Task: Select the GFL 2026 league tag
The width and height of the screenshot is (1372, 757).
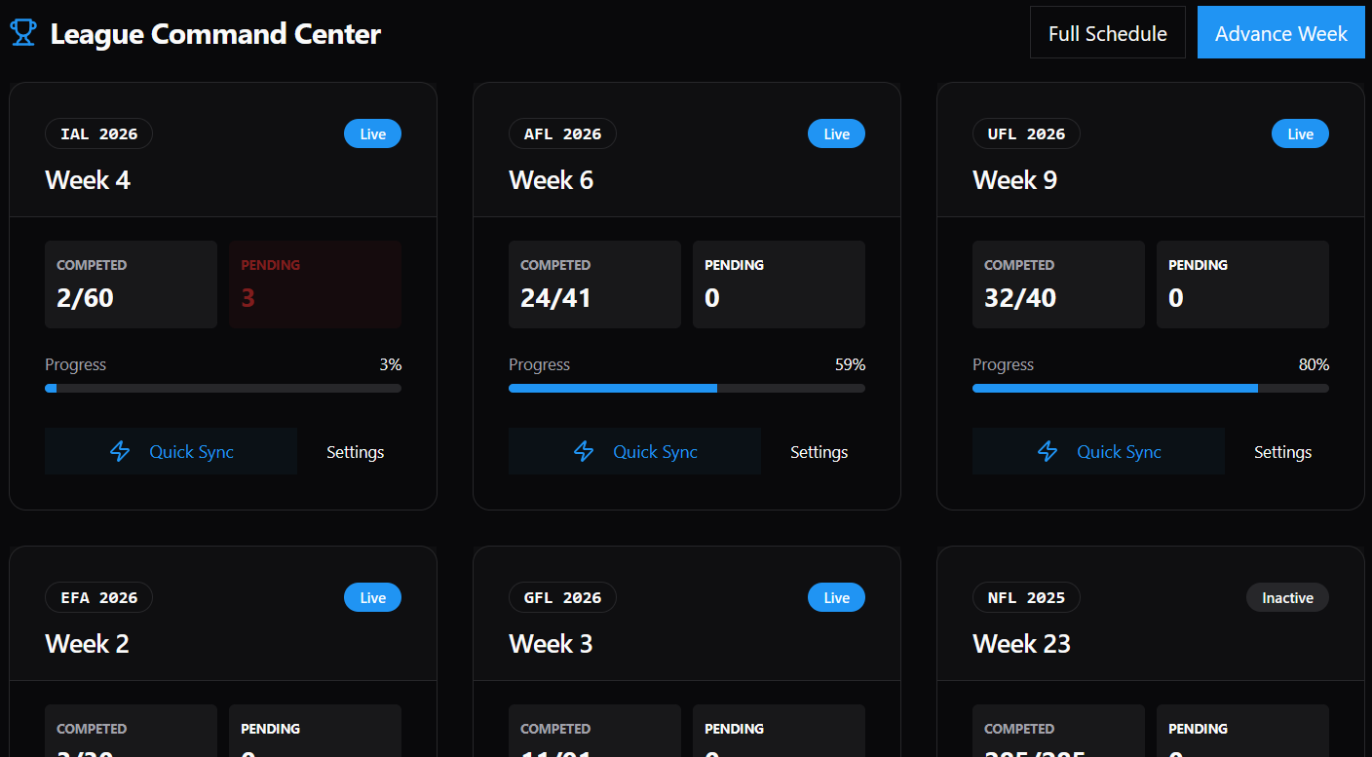Action: 563,597
